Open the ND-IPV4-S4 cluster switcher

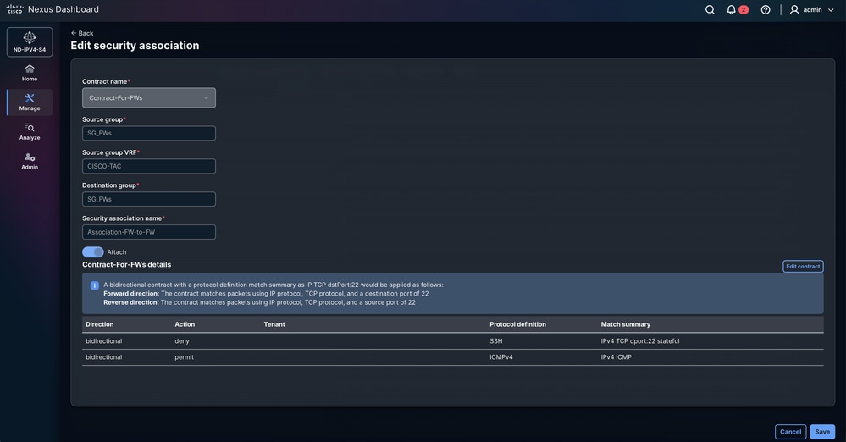click(x=30, y=41)
